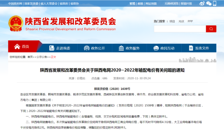Search hot keyword 项目
The width and height of the screenshot is (224, 131).
[172, 21]
